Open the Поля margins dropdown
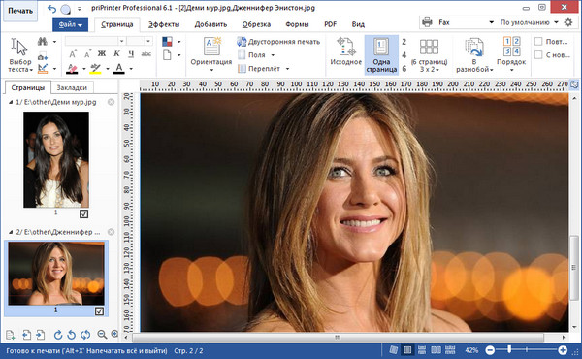This screenshot has height=359, width=582. (x=256, y=55)
